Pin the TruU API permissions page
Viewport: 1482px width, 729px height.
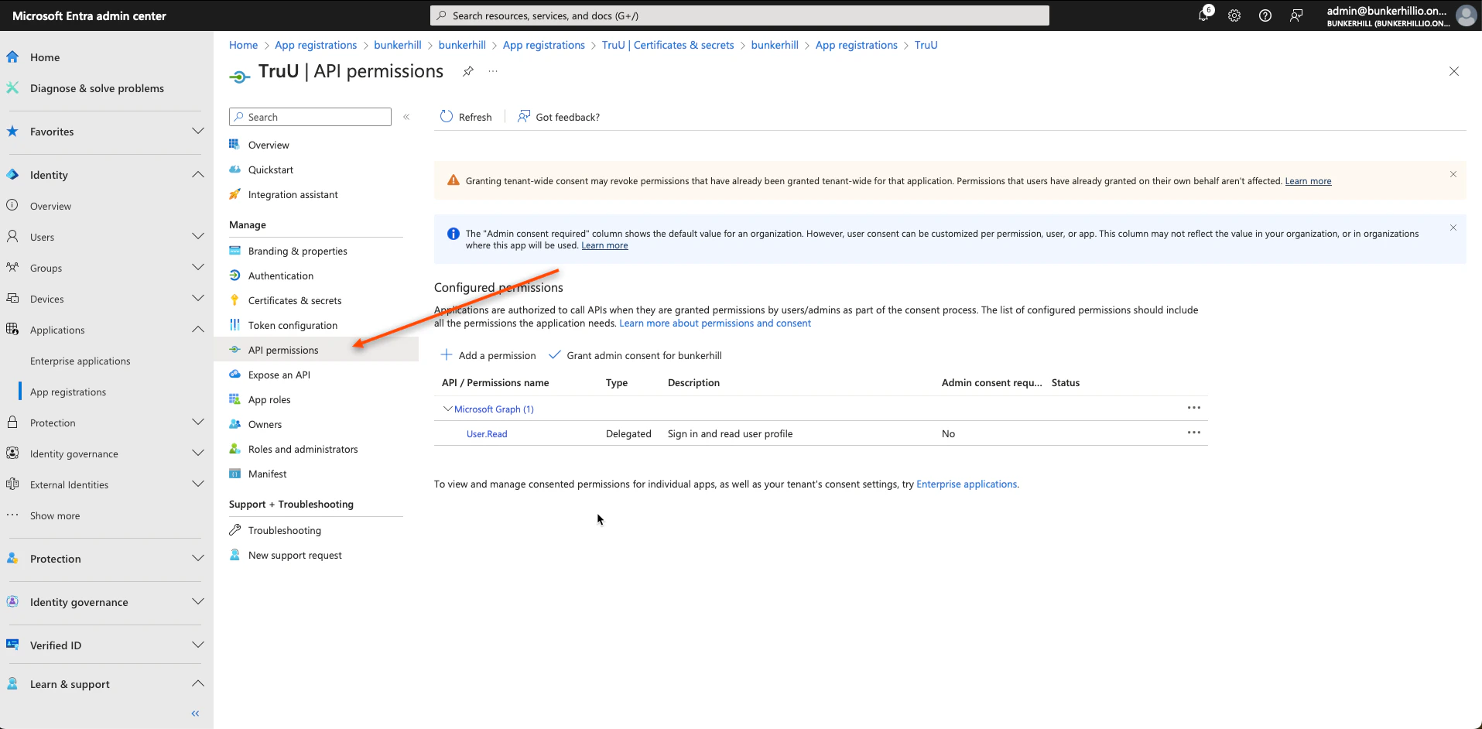[468, 71]
